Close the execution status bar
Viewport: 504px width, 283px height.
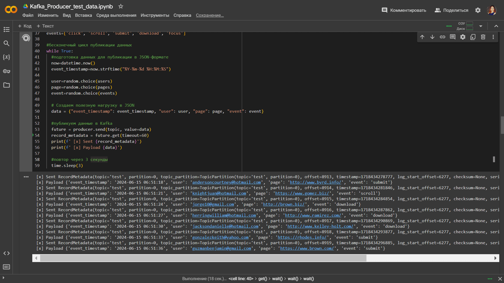[500, 279]
